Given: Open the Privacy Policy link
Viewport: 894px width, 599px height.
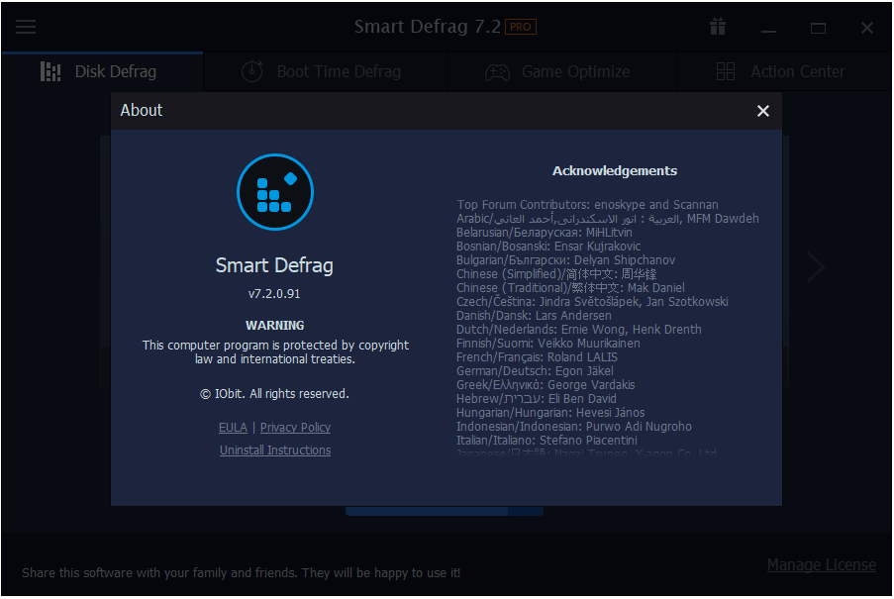Looking at the screenshot, I should coord(295,428).
